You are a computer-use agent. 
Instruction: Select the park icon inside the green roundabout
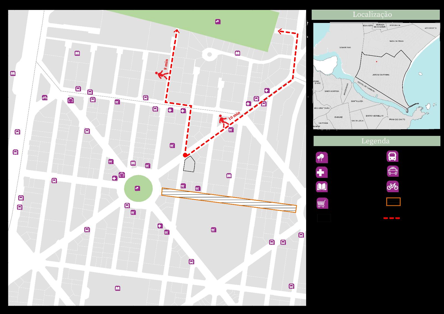[137, 189]
